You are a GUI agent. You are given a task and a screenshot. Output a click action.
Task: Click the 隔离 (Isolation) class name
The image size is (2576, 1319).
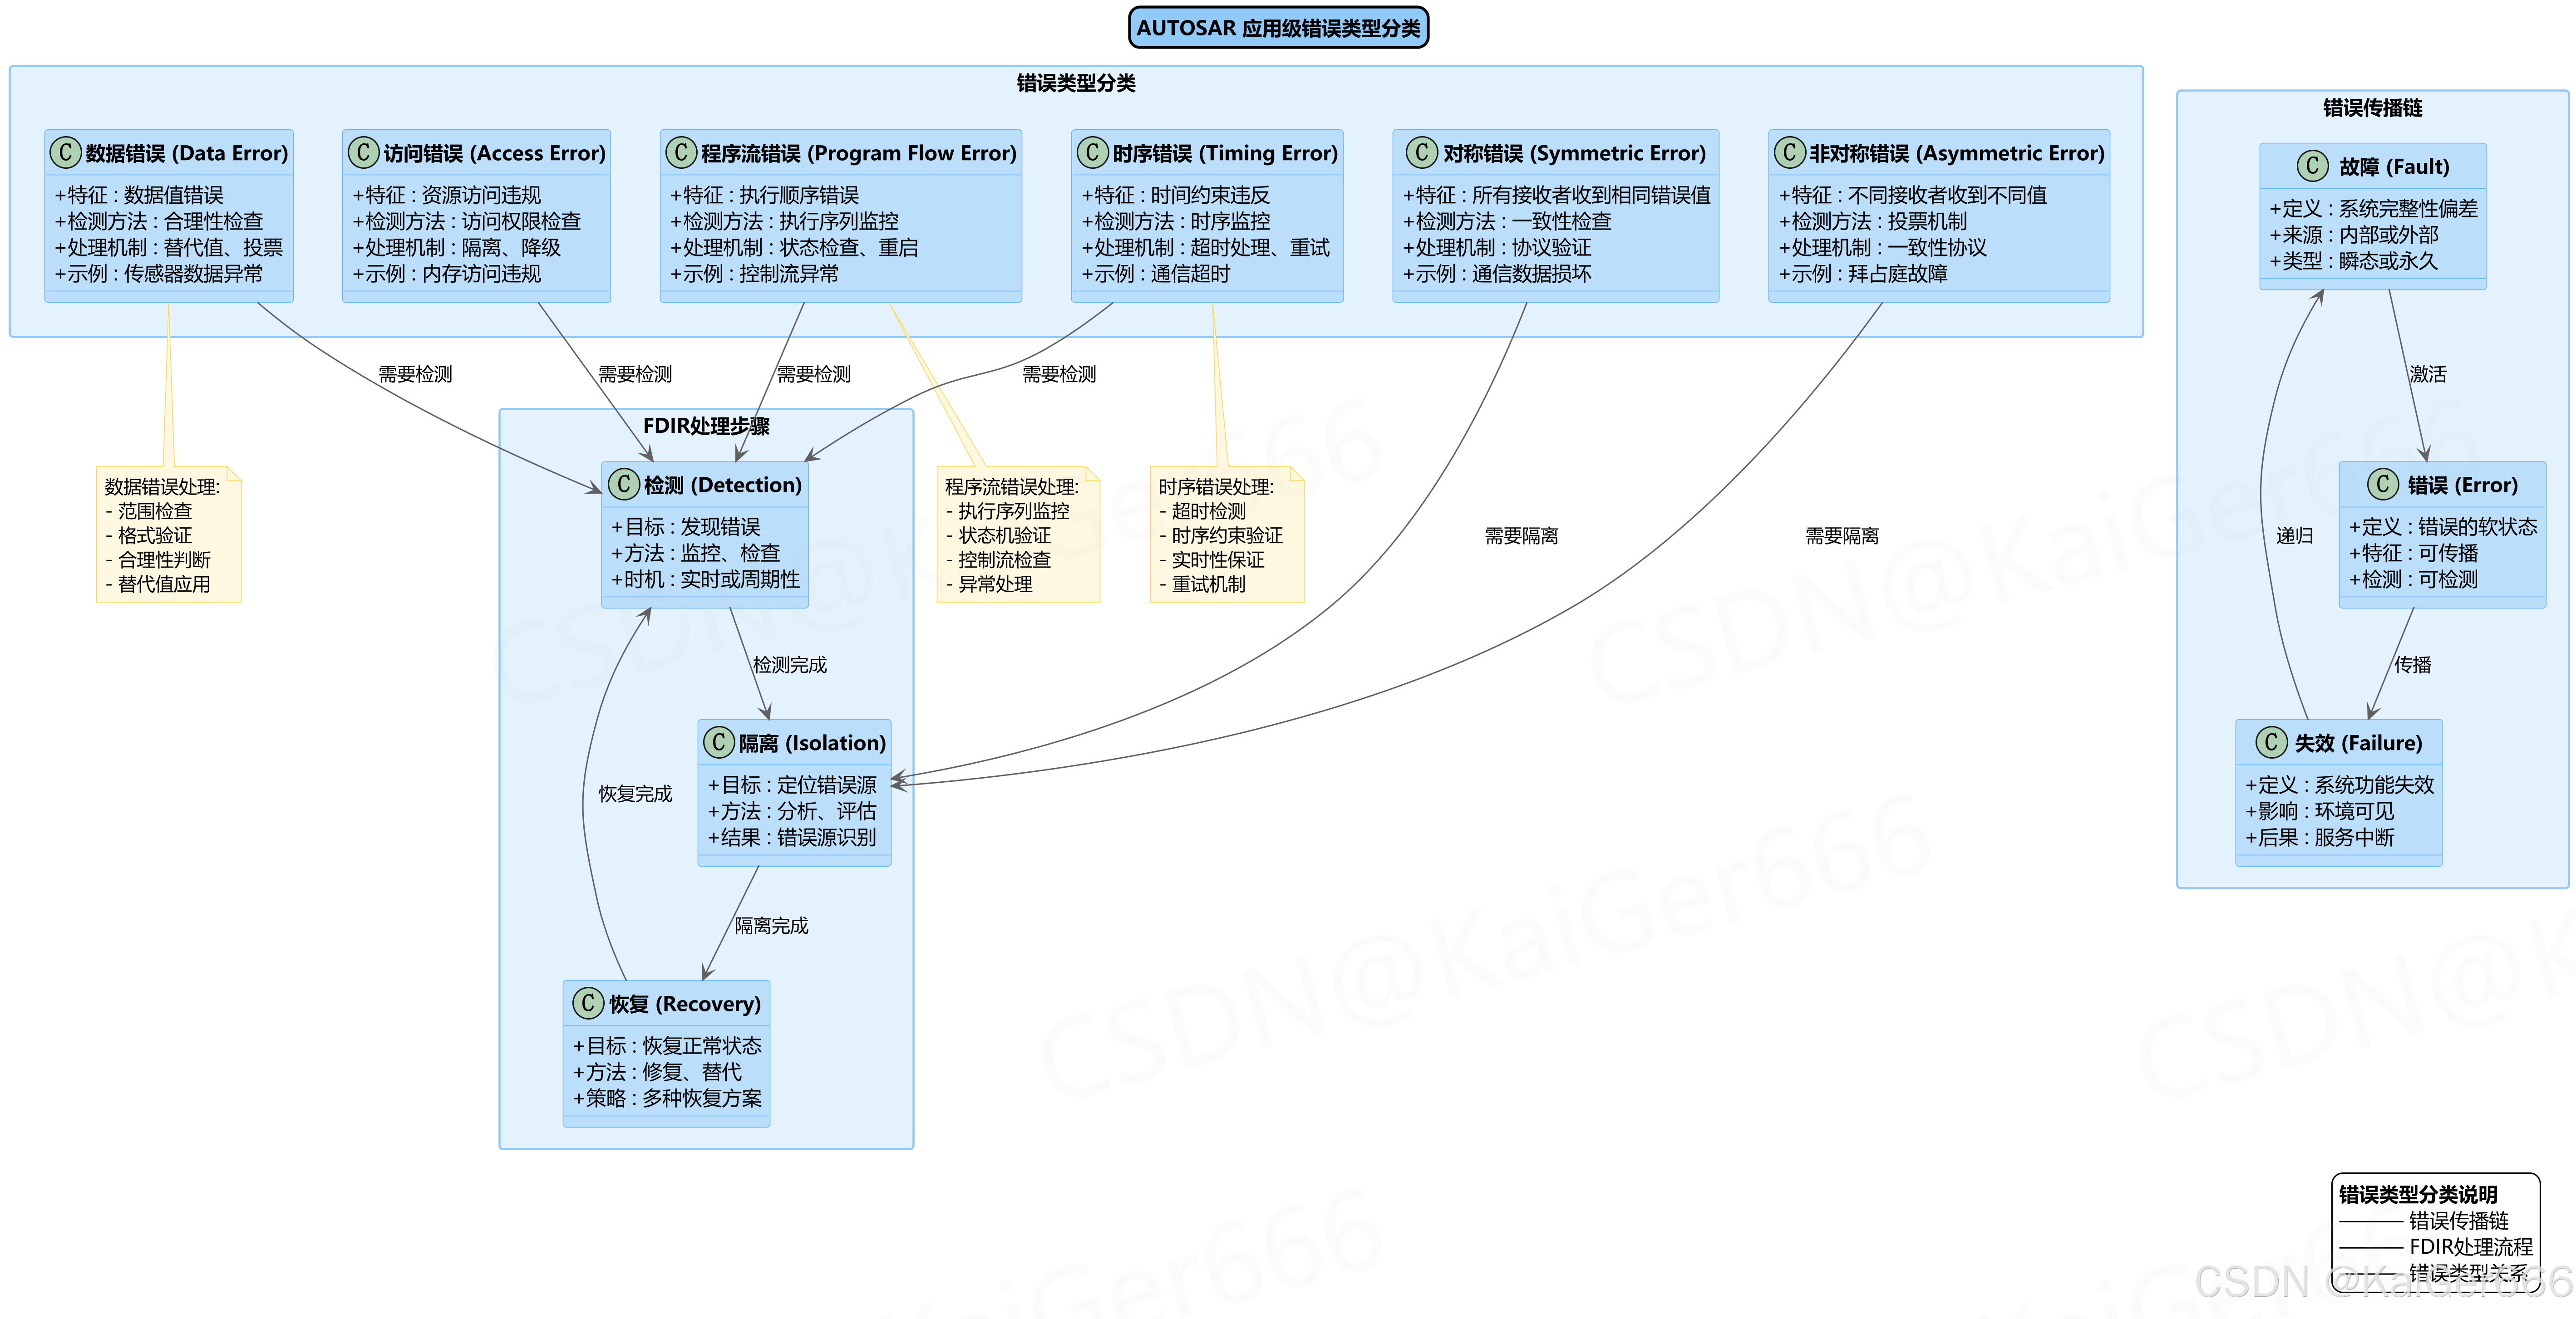(812, 743)
